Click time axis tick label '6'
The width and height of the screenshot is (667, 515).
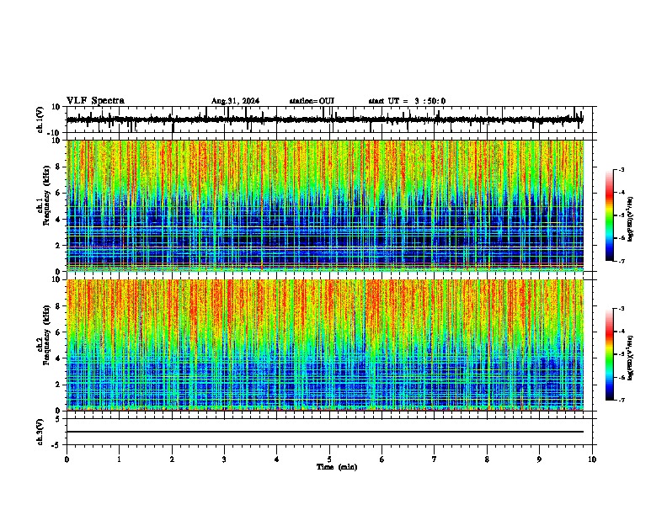pos(382,459)
